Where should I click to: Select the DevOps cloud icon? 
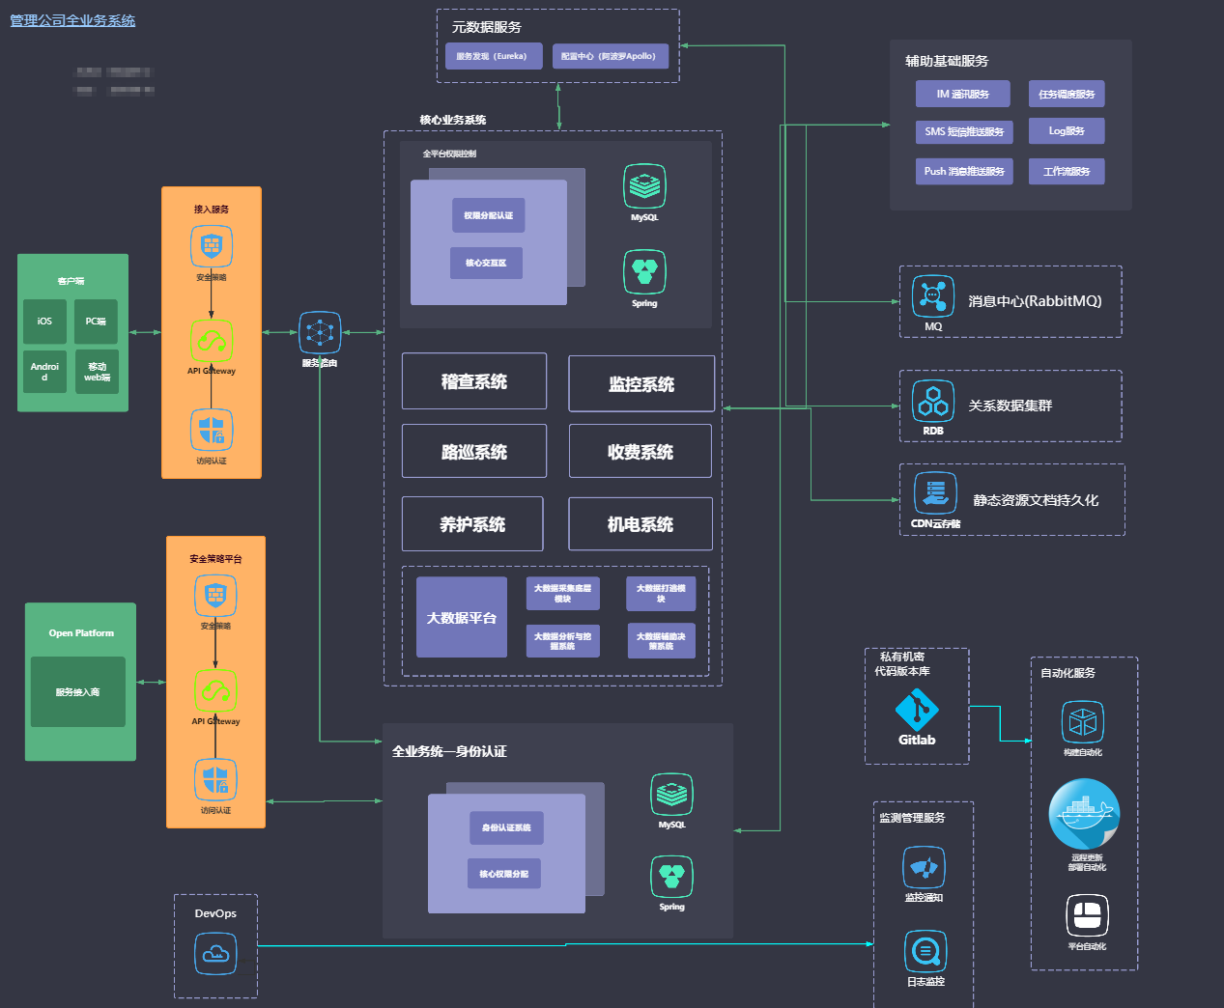(x=215, y=954)
